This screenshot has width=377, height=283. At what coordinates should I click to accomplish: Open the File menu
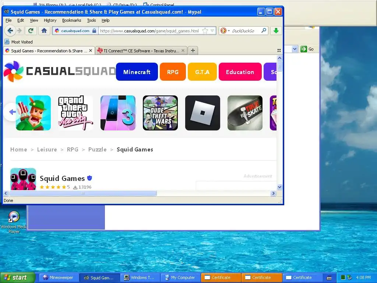click(8, 20)
